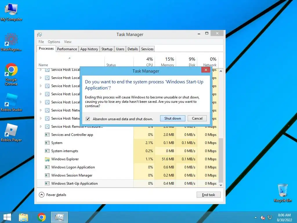This screenshot has height=223, width=297.
Task: Open Roblox Player desktop shortcut
Action: (x=11, y=132)
